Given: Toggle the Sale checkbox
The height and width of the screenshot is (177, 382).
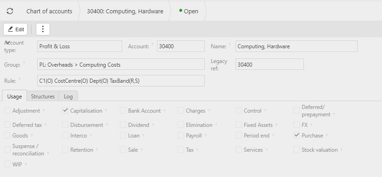Looking at the screenshot, I should point(123,150).
